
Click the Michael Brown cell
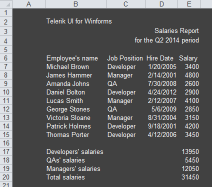pos(67,67)
